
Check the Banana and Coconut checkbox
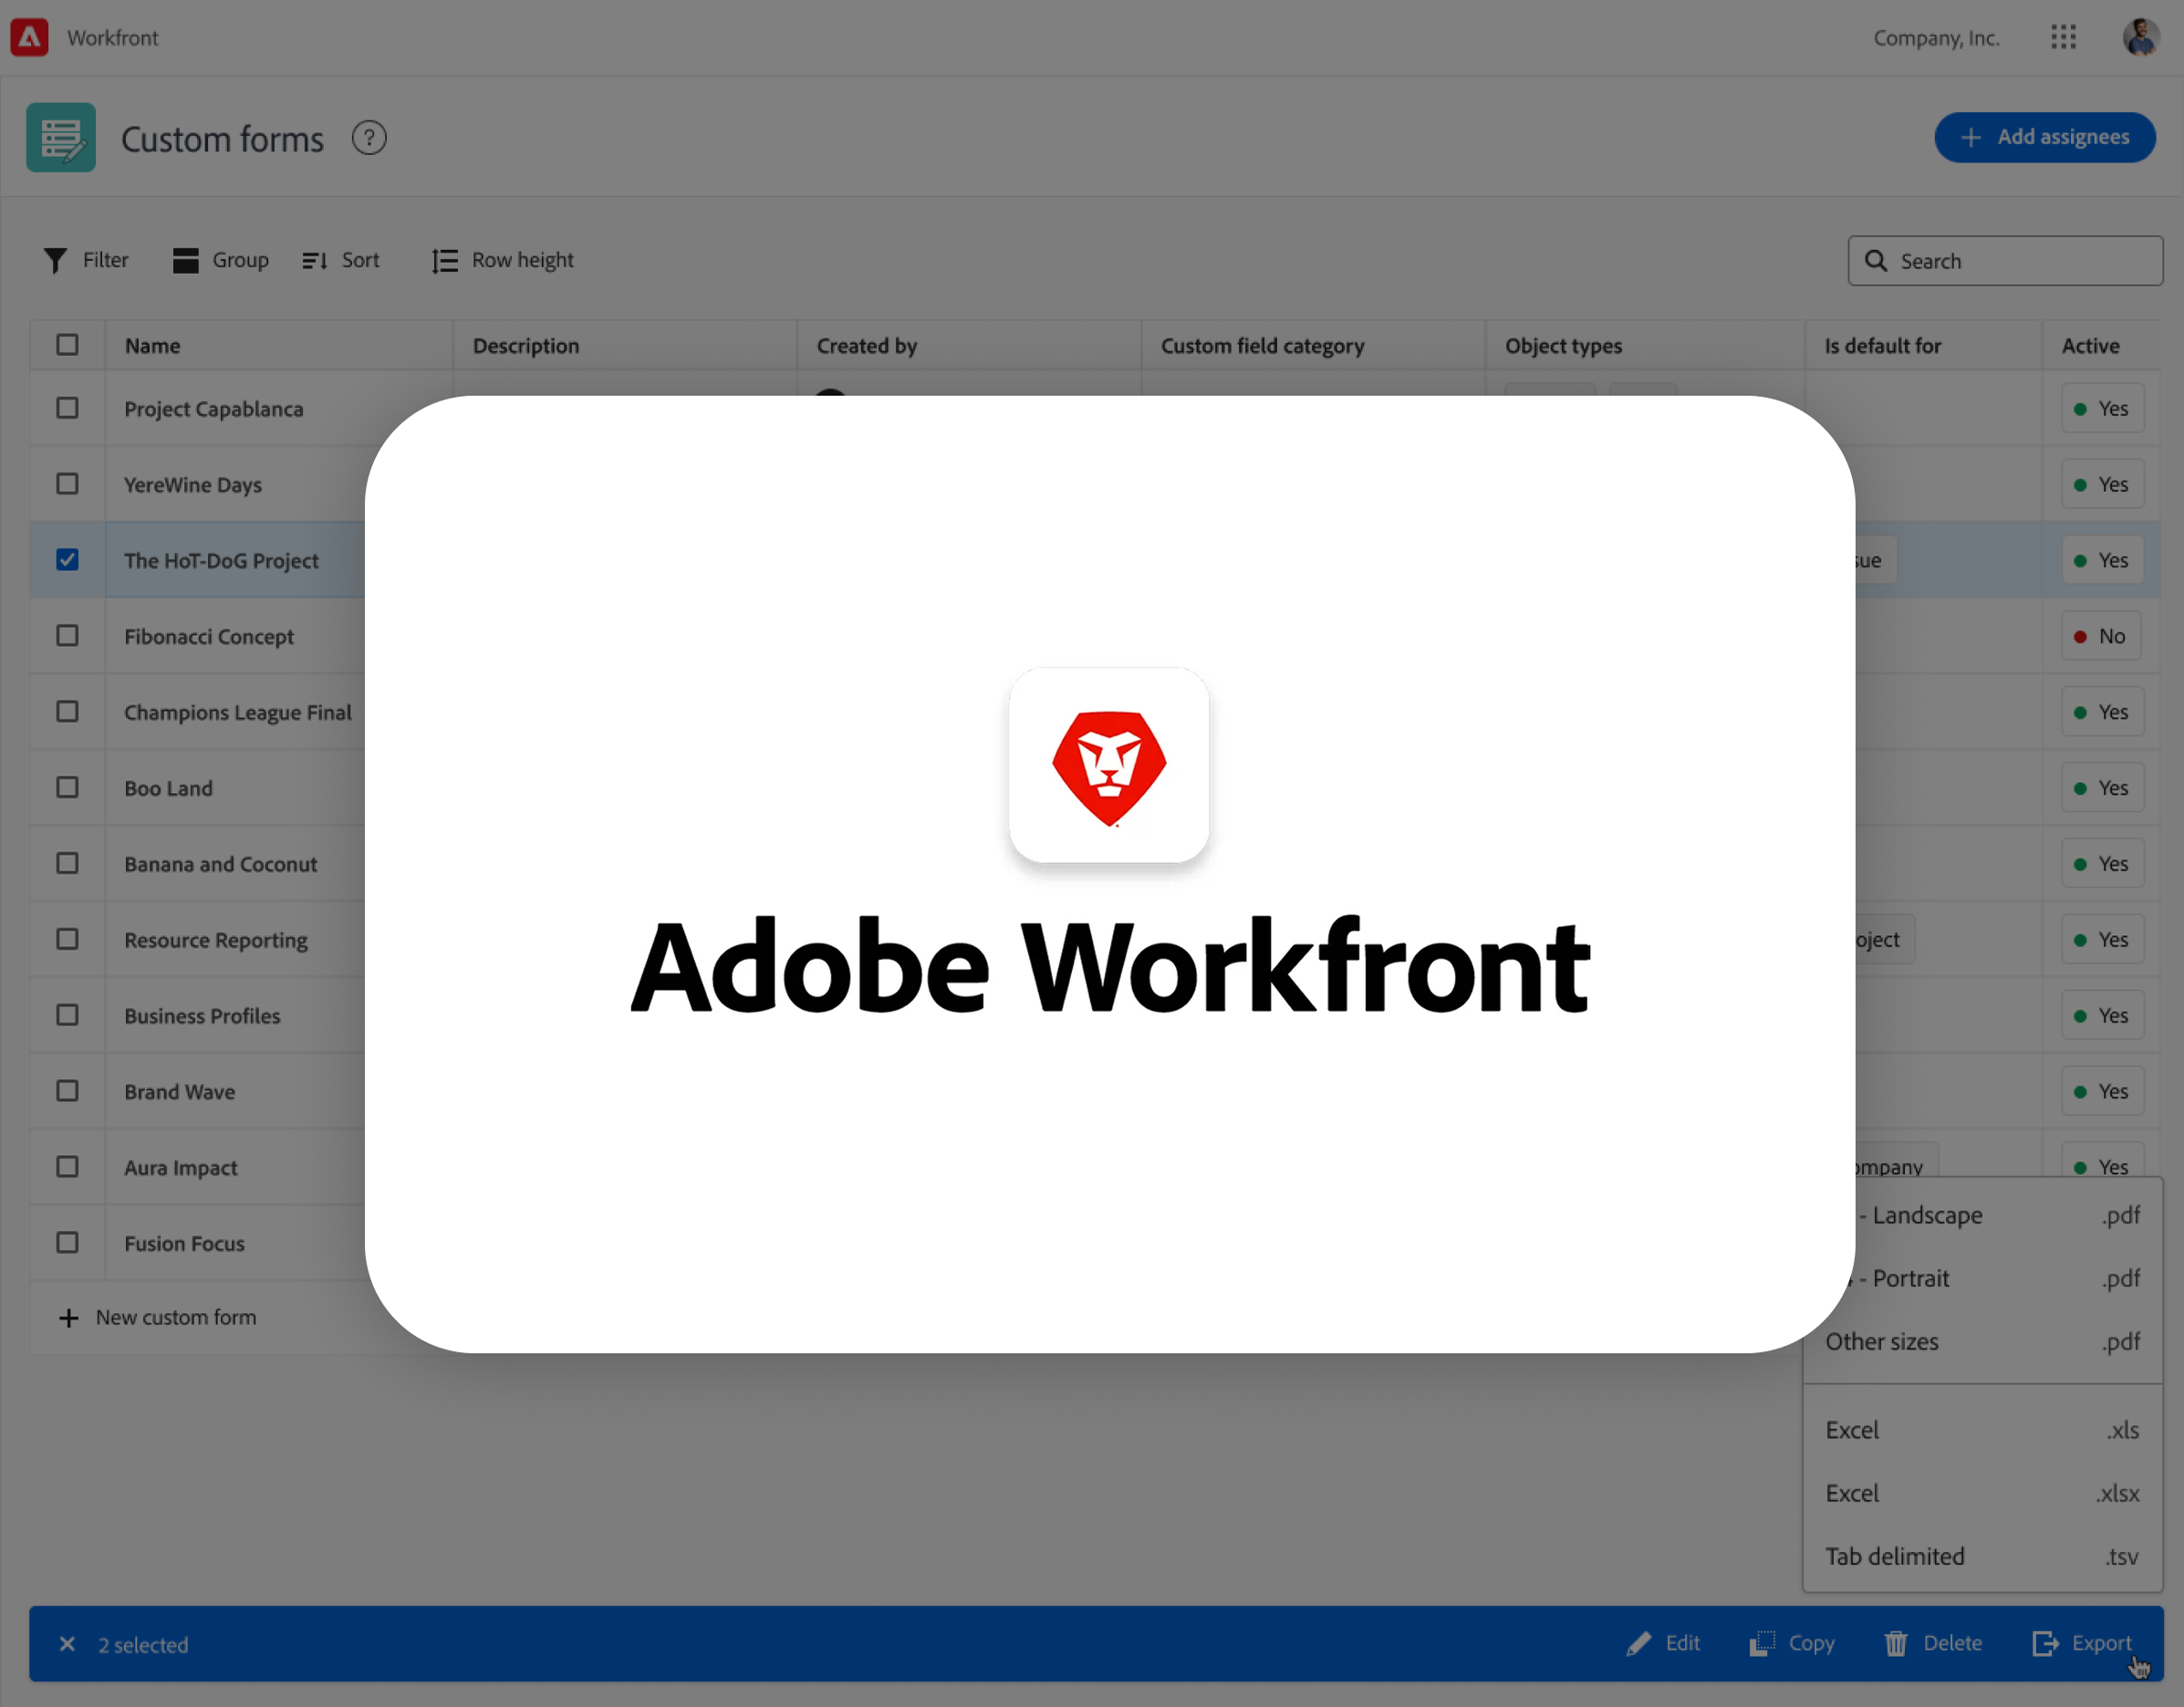[67, 863]
